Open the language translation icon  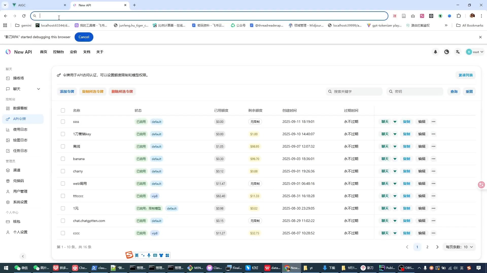(x=458, y=52)
